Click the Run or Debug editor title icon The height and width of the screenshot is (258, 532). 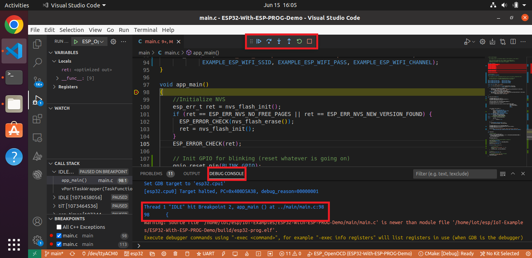(x=467, y=41)
